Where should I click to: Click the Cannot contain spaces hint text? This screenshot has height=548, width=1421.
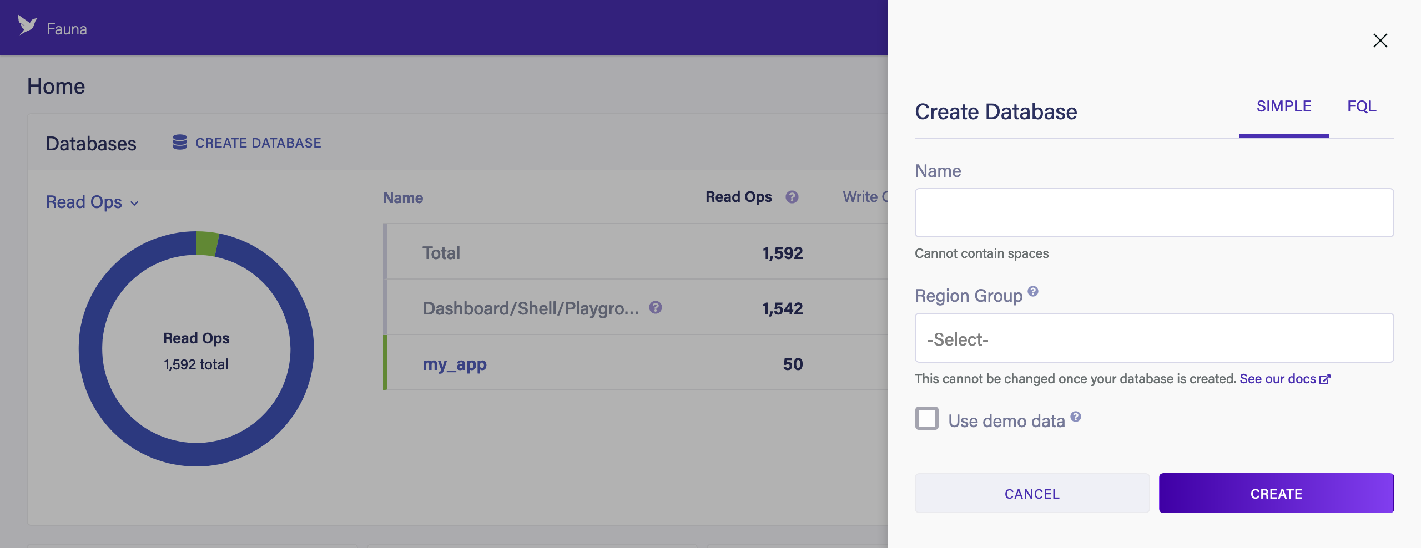(981, 253)
